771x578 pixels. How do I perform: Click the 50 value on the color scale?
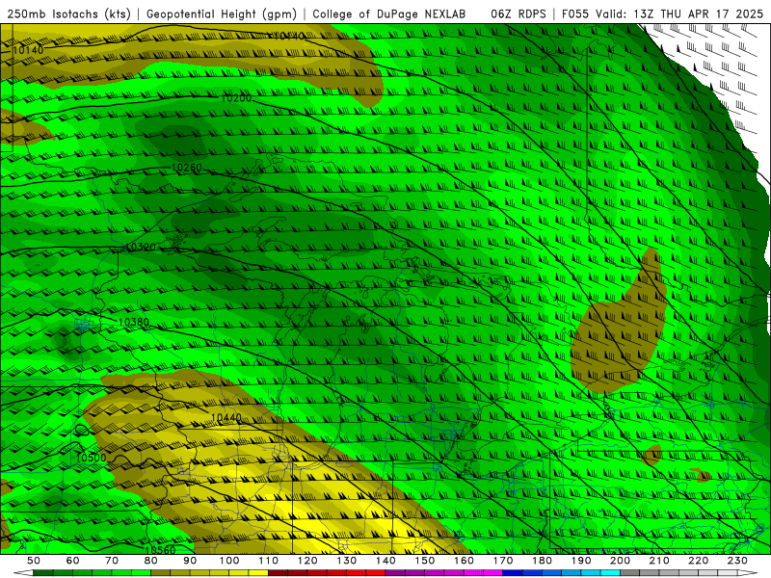[34, 561]
